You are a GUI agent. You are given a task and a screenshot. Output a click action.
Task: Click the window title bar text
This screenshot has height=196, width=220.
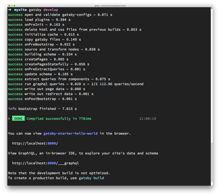click(x=110, y=6)
